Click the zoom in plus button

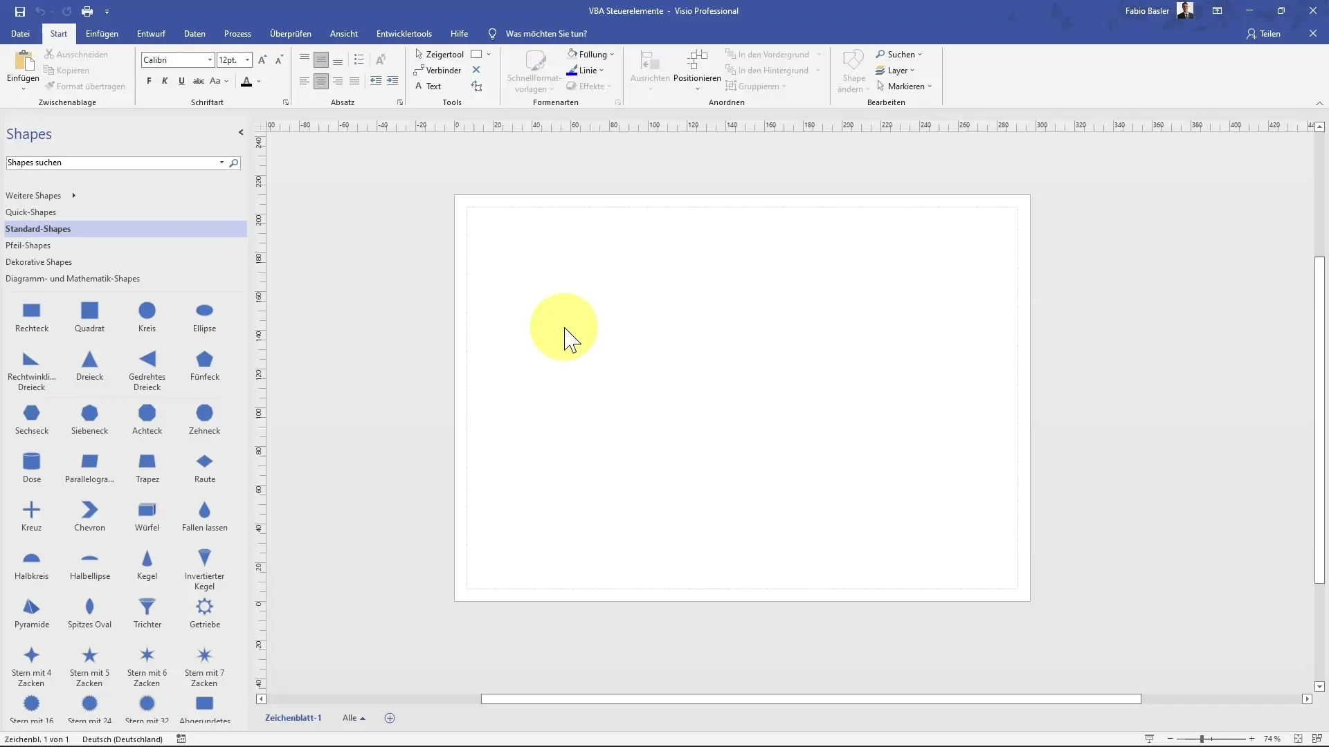1251,739
